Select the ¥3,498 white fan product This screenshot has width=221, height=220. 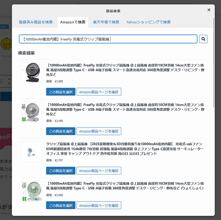pyautogui.click(x=60, y=131)
